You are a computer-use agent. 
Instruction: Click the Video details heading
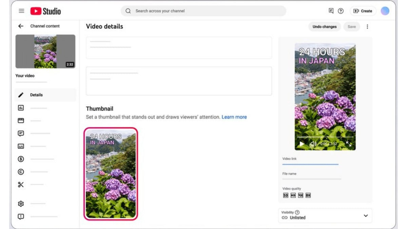click(104, 26)
